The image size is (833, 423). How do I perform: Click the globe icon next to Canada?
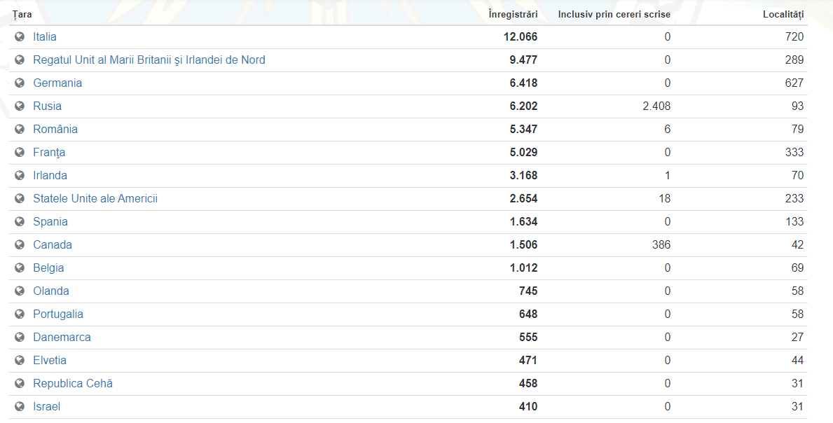click(x=20, y=244)
